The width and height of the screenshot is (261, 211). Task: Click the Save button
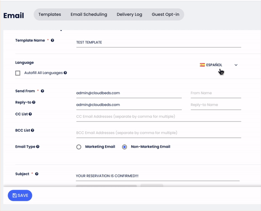(20, 196)
